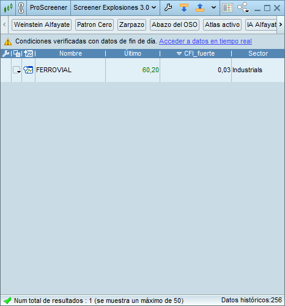Click Num total de resultados status text
The width and height of the screenshot is (285, 306).
coord(99,300)
